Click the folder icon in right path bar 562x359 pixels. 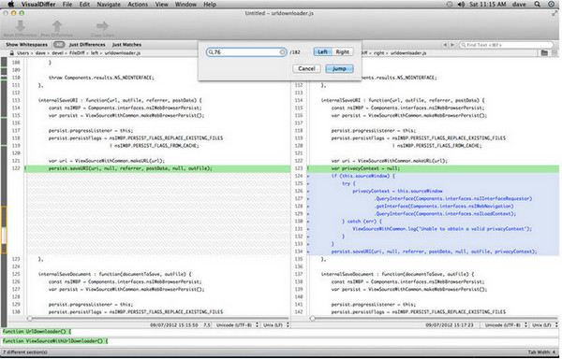click(x=544, y=53)
